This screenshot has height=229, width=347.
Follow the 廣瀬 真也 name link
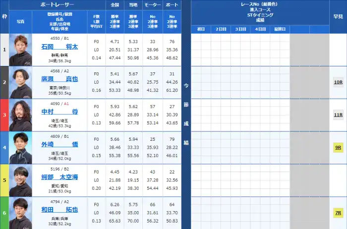(59, 79)
